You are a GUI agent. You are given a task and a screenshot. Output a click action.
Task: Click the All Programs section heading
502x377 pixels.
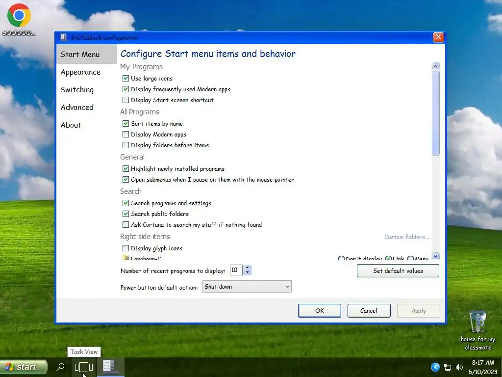(x=140, y=112)
